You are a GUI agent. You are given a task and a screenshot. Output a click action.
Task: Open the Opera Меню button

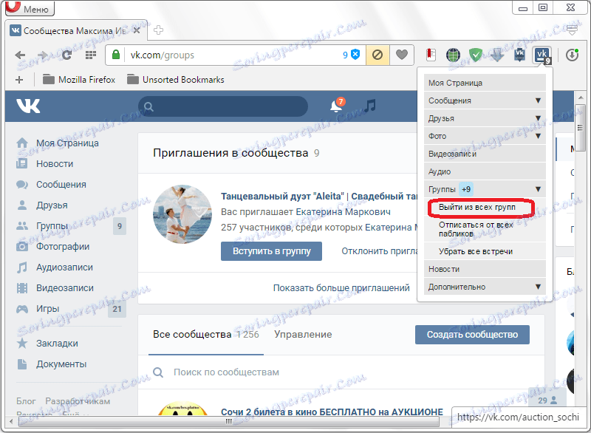[x=30, y=8]
